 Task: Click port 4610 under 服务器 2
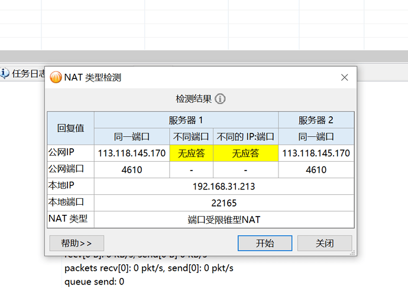point(316,170)
